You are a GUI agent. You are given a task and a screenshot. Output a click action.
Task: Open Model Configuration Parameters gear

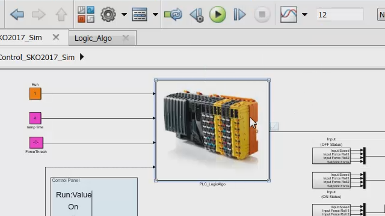[x=108, y=14]
